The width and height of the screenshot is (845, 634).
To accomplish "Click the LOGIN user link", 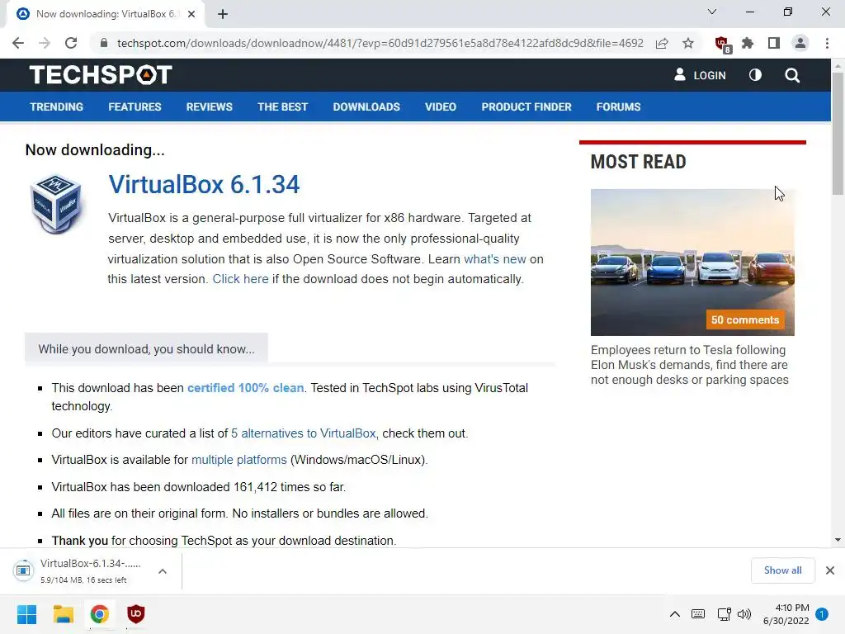I will click(x=700, y=75).
